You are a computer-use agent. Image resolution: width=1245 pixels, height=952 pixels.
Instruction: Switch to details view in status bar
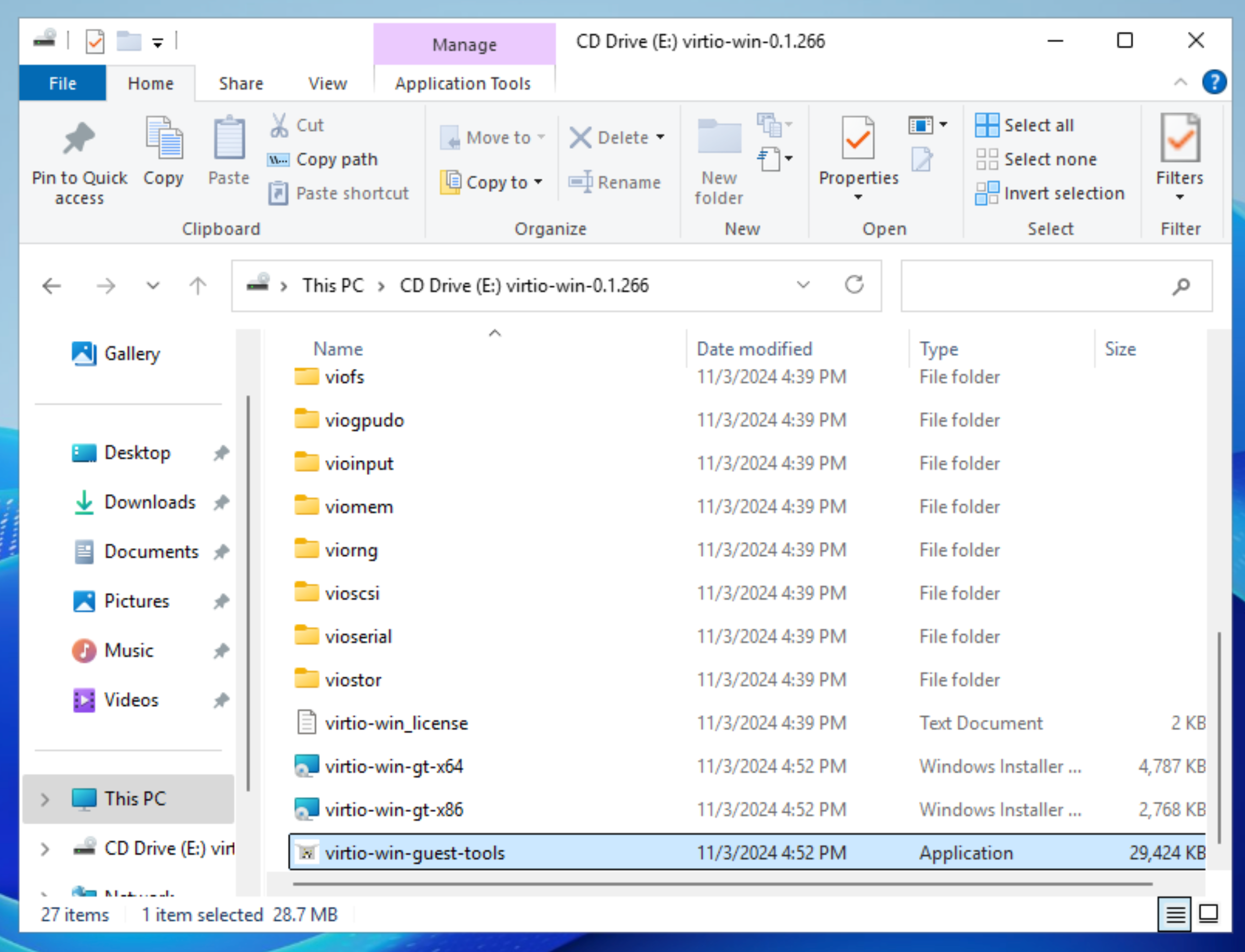tap(1175, 913)
